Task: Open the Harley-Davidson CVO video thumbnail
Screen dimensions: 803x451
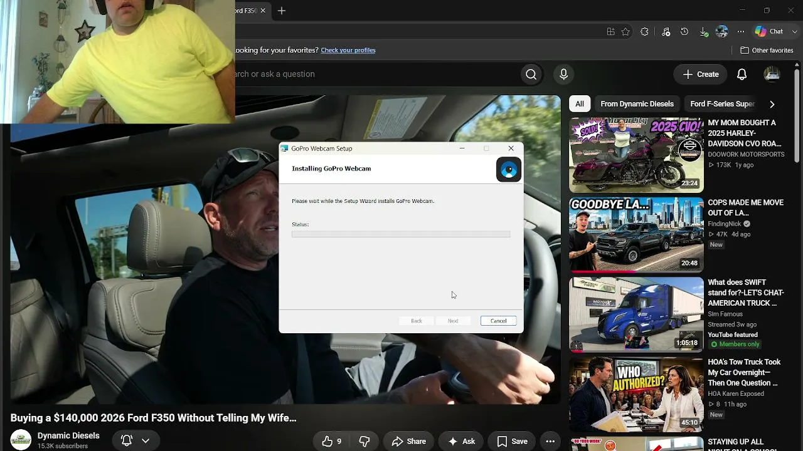Action: pyautogui.click(x=636, y=155)
